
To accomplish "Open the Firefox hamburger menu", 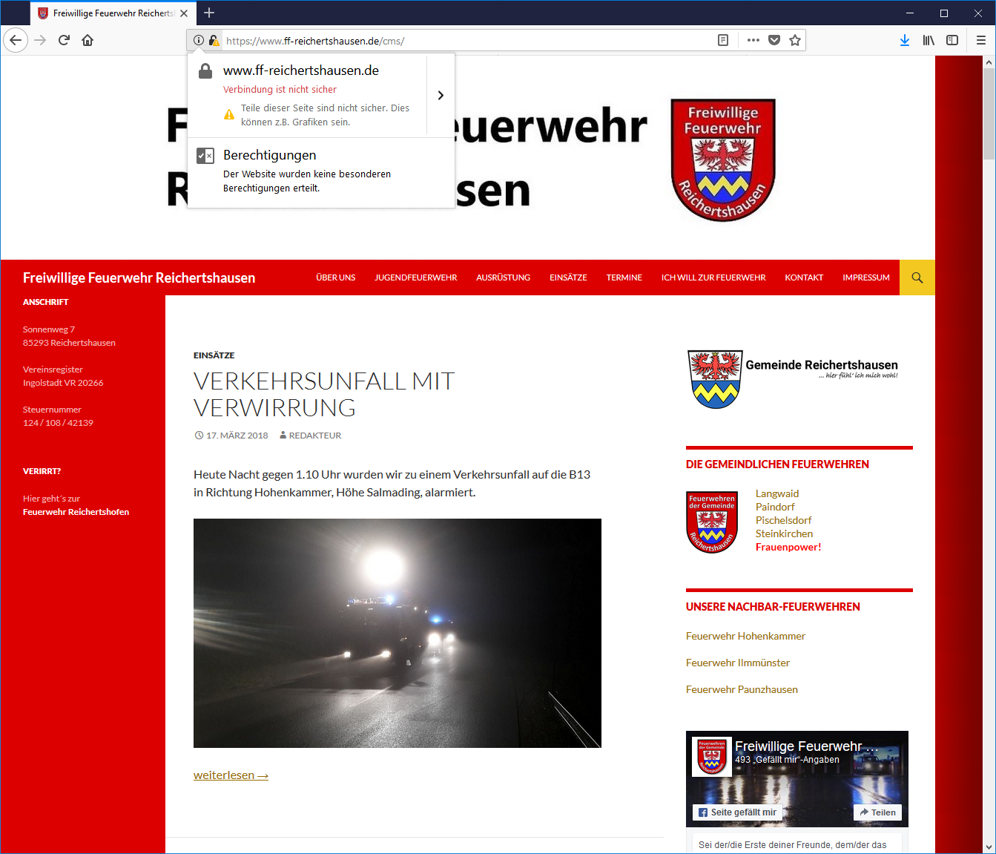I will (x=980, y=40).
